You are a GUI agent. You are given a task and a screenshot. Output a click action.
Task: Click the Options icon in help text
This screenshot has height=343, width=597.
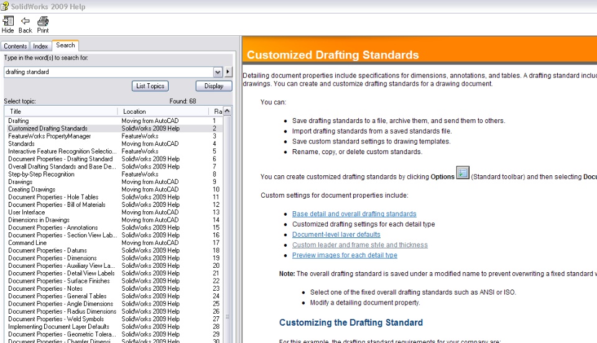(x=463, y=173)
